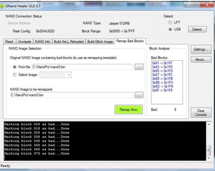Click the From file path field

click(82, 67)
